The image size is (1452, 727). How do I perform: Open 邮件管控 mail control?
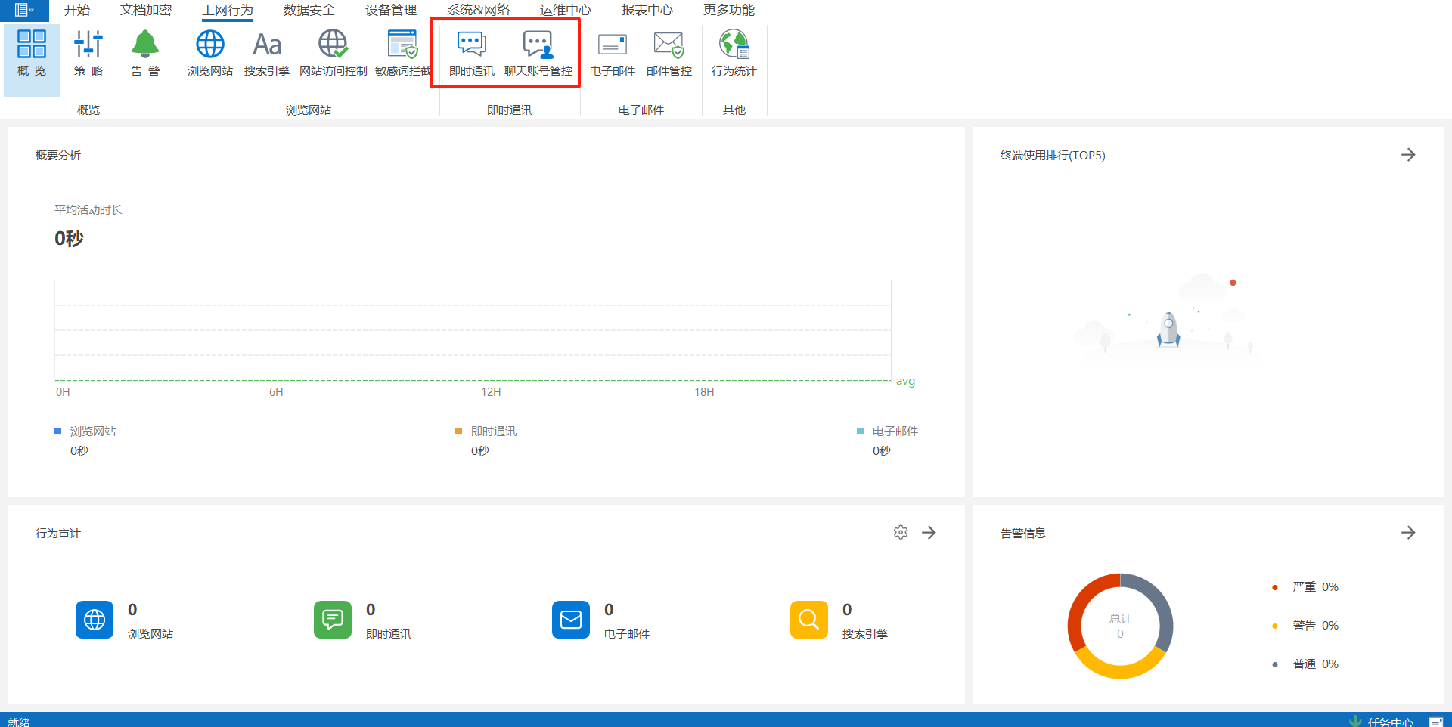pyautogui.click(x=669, y=45)
